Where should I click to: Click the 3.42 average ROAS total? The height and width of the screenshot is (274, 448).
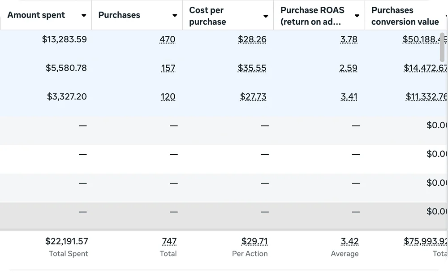[x=350, y=241]
